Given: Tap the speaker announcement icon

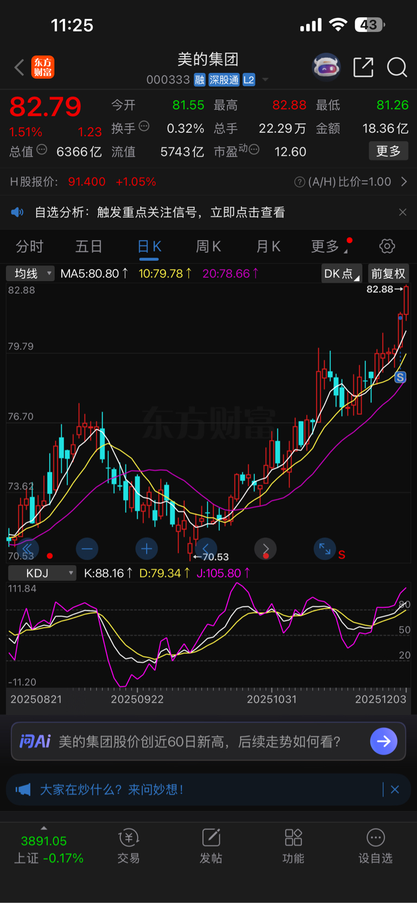Looking at the screenshot, I should pyautogui.click(x=17, y=212).
